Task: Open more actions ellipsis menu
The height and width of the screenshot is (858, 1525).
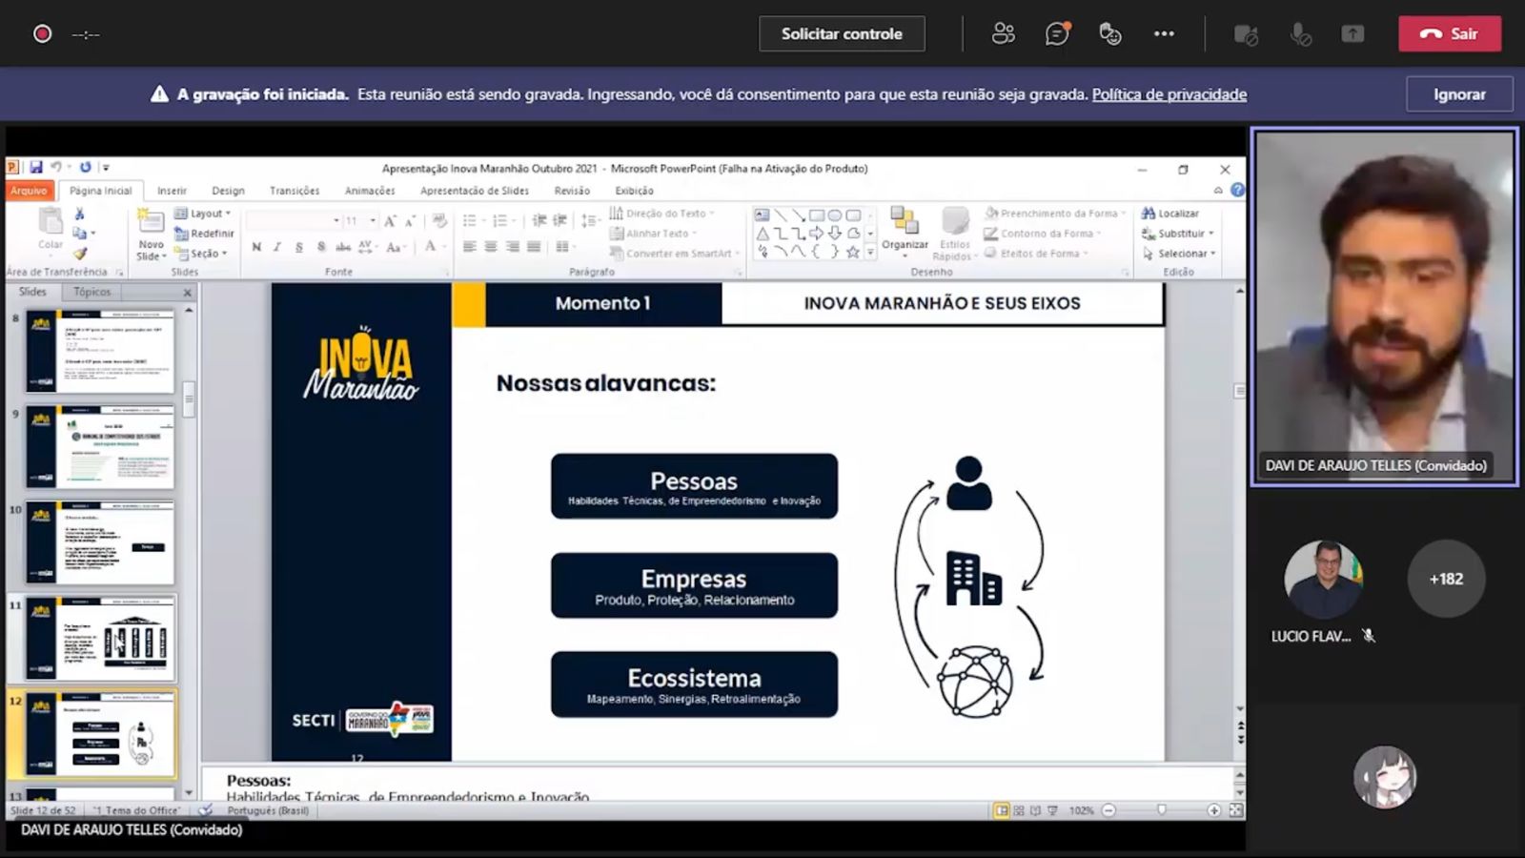Action: pos(1164,34)
